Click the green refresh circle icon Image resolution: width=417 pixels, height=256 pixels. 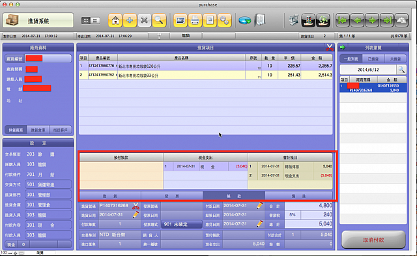pyautogui.click(x=323, y=20)
